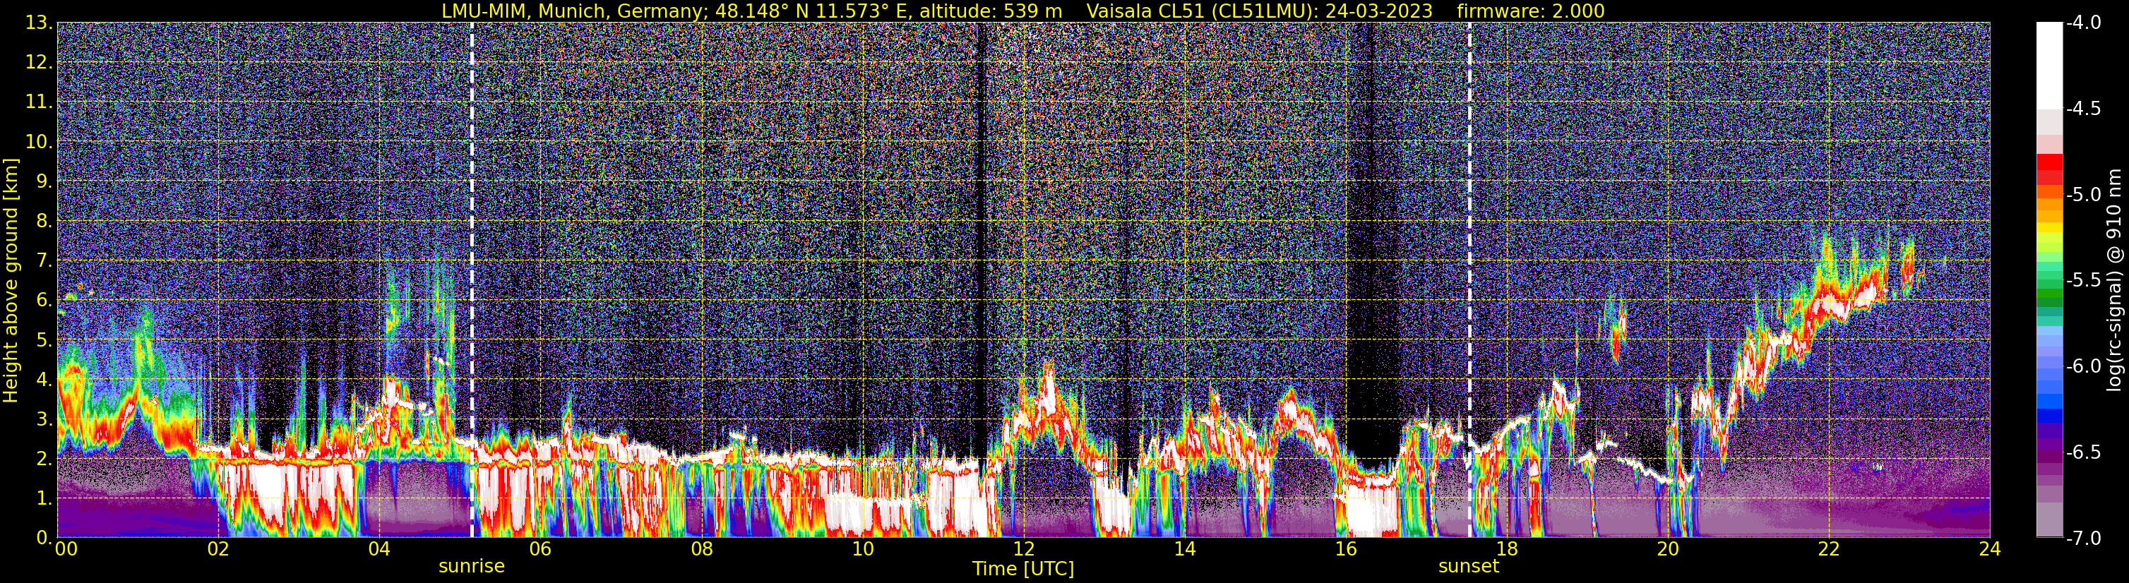
Task: Click the 'sunrise' label below the time axis
Action: coord(471,567)
